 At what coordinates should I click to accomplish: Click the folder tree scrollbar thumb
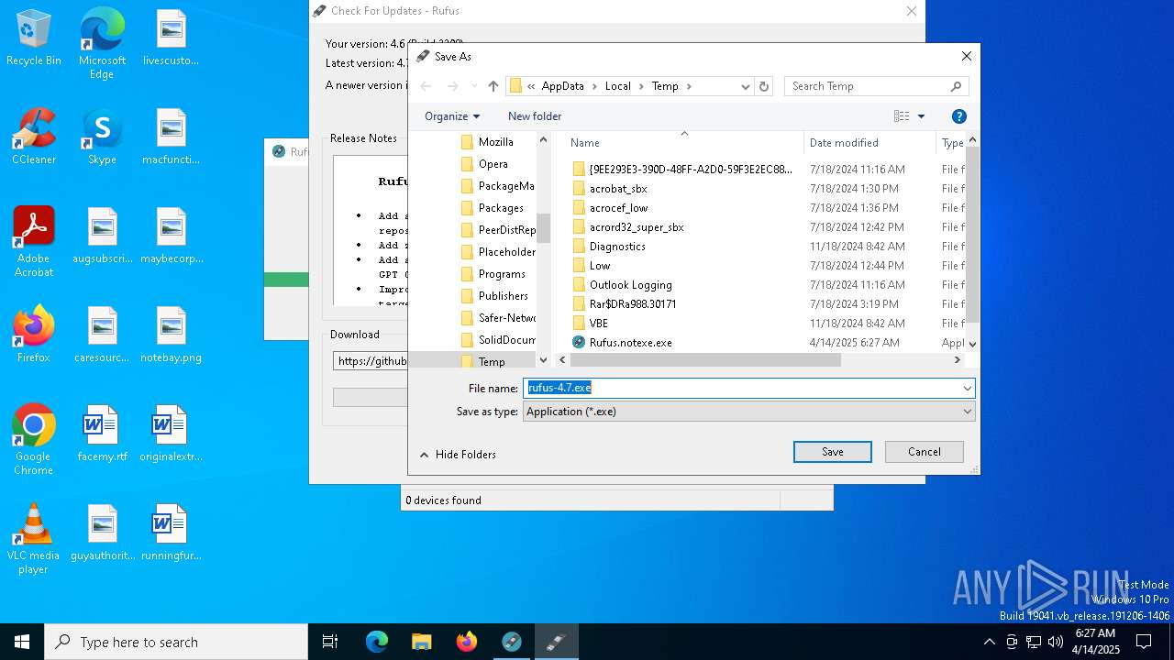click(543, 227)
